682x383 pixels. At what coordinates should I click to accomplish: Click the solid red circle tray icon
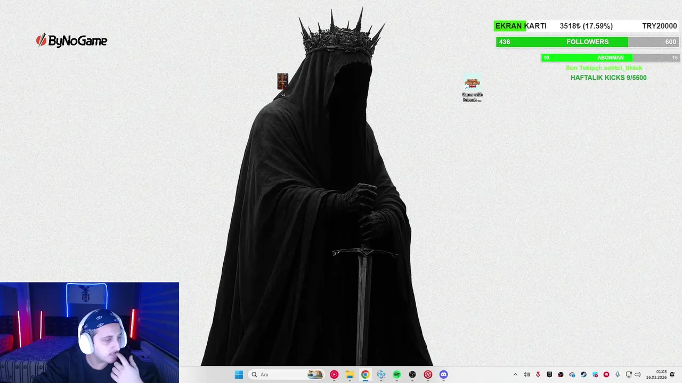606,374
